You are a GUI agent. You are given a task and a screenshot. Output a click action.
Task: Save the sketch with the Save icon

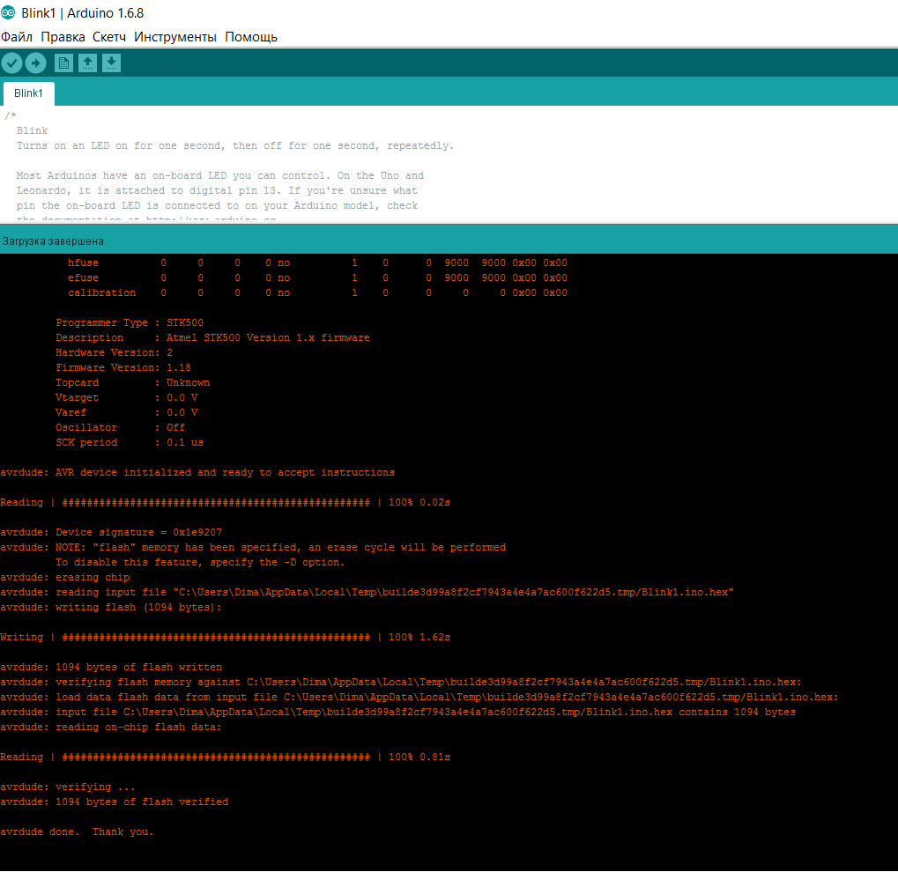pyautogui.click(x=111, y=63)
